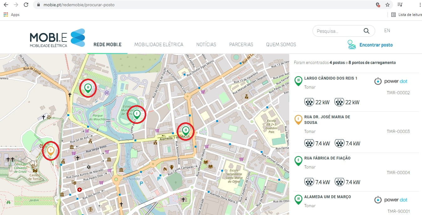Image resolution: width=422 pixels, height=215 pixels.
Task: Open the Apps shortcut in bookmarks bar
Action: point(12,15)
